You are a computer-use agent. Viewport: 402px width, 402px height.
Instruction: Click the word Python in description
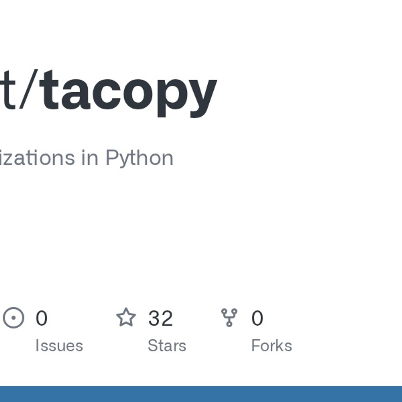(x=140, y=158)
